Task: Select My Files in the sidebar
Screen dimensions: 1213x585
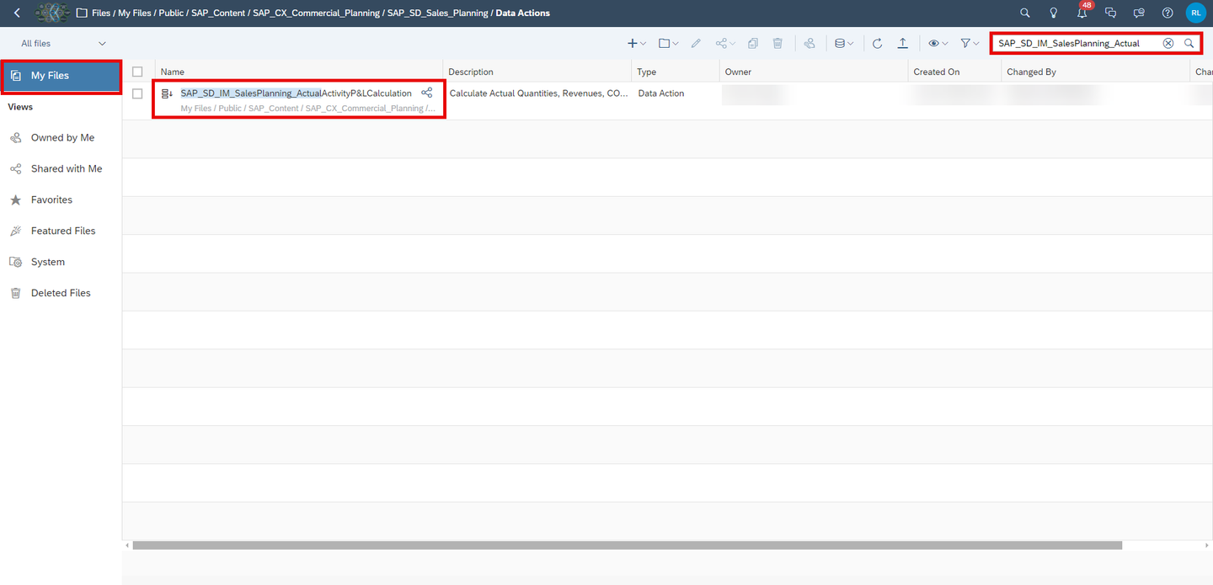Action: coord(61,76)
